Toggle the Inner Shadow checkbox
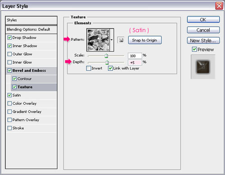 click(x=9, y=46)
